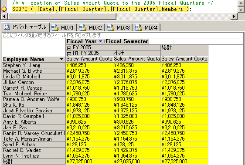Open the Fiscal Year filter dropdown
This screenshot has height=165, width=245.
point(101,41)
